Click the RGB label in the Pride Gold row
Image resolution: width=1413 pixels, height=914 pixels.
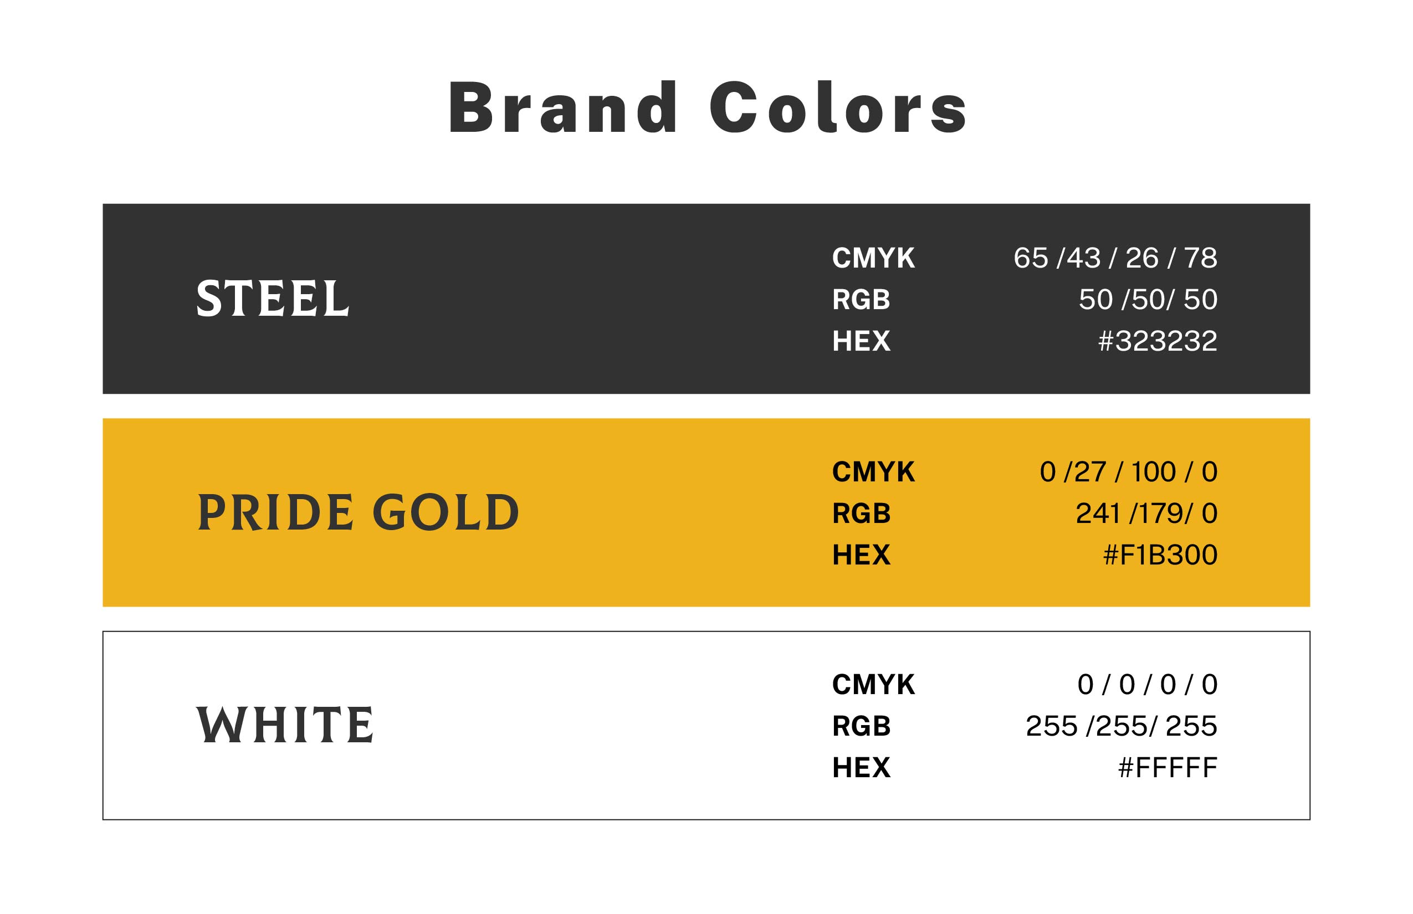pos(861,514)
